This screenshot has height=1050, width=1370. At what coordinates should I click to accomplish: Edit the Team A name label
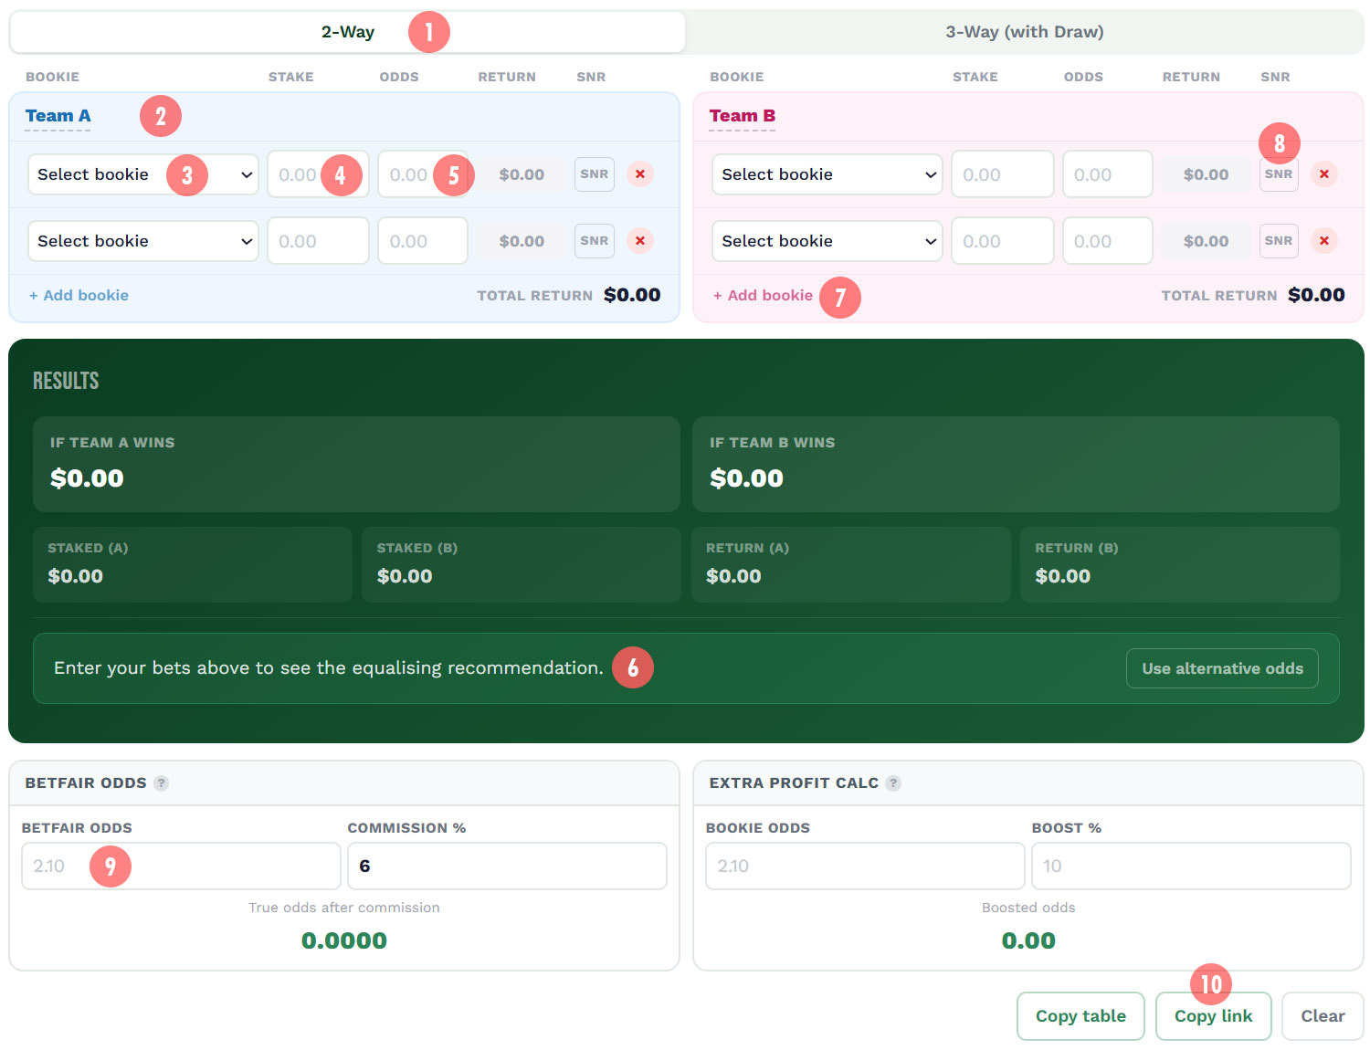58,116
